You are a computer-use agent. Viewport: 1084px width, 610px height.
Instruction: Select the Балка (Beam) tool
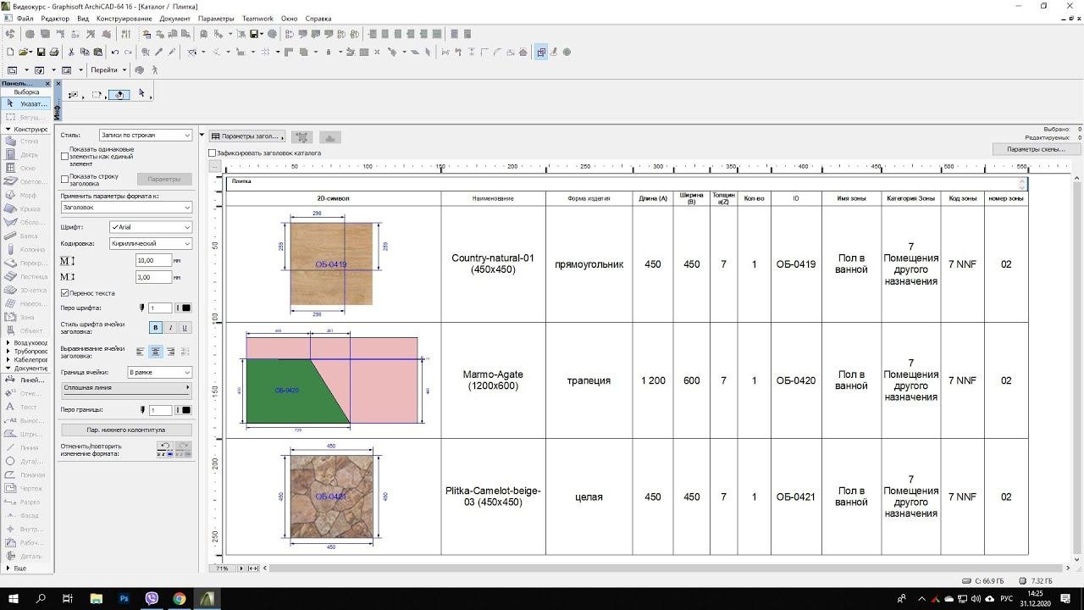click(27, 236)
